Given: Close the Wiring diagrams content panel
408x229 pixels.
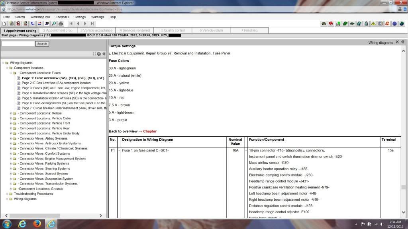Looking at the screenshot, I should pyautogui.click(x=397, y=42).
